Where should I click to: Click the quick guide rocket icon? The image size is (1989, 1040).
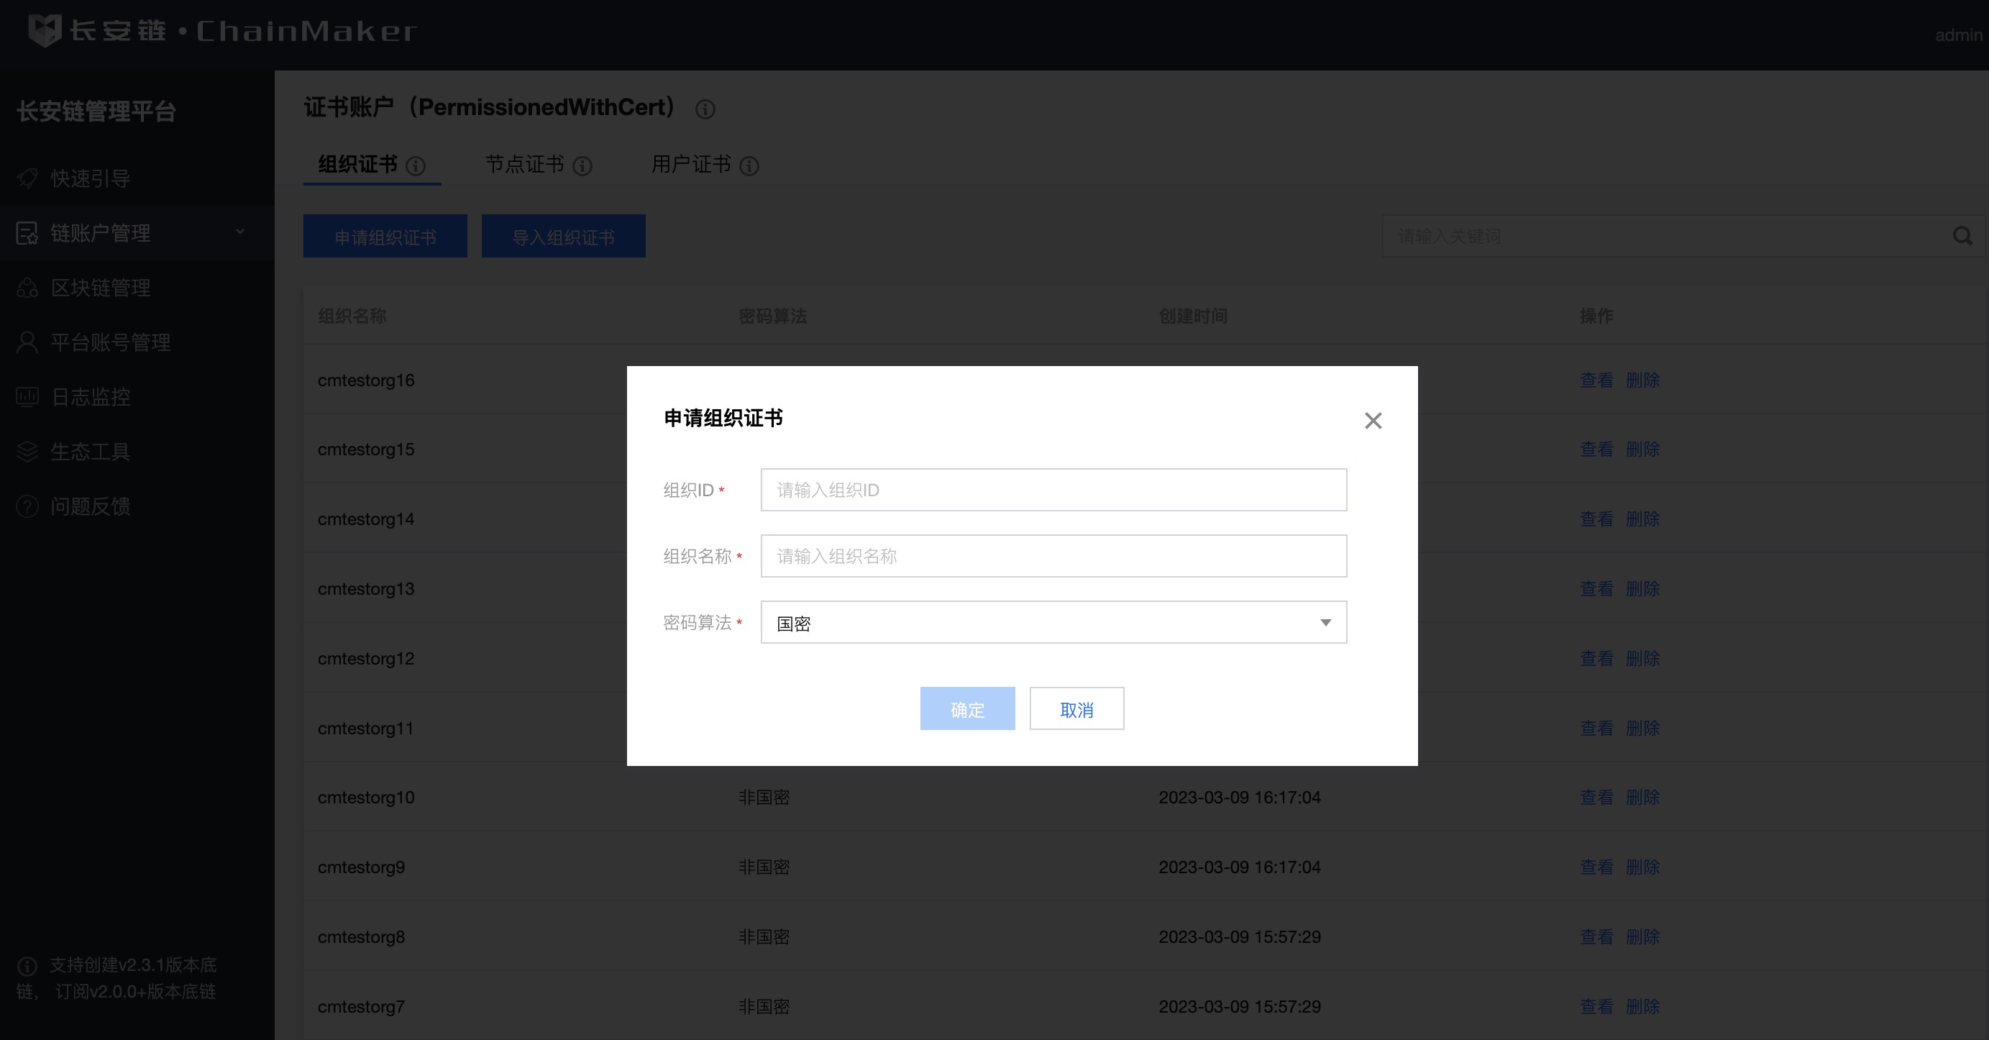pyautogui.click(x=27, y=178)
